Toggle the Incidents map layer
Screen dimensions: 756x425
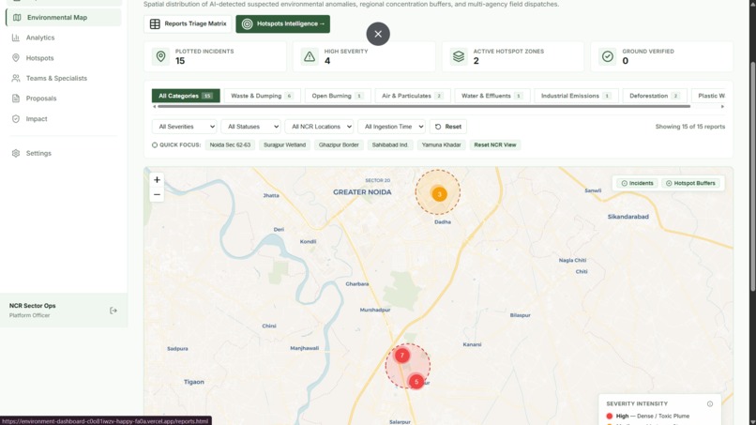638,183
